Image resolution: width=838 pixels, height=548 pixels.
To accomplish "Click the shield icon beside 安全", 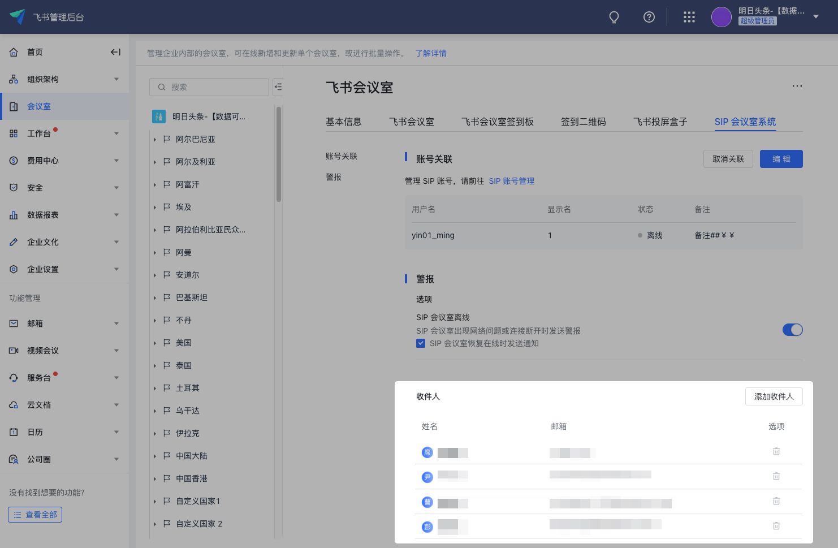I will point(14,188).
